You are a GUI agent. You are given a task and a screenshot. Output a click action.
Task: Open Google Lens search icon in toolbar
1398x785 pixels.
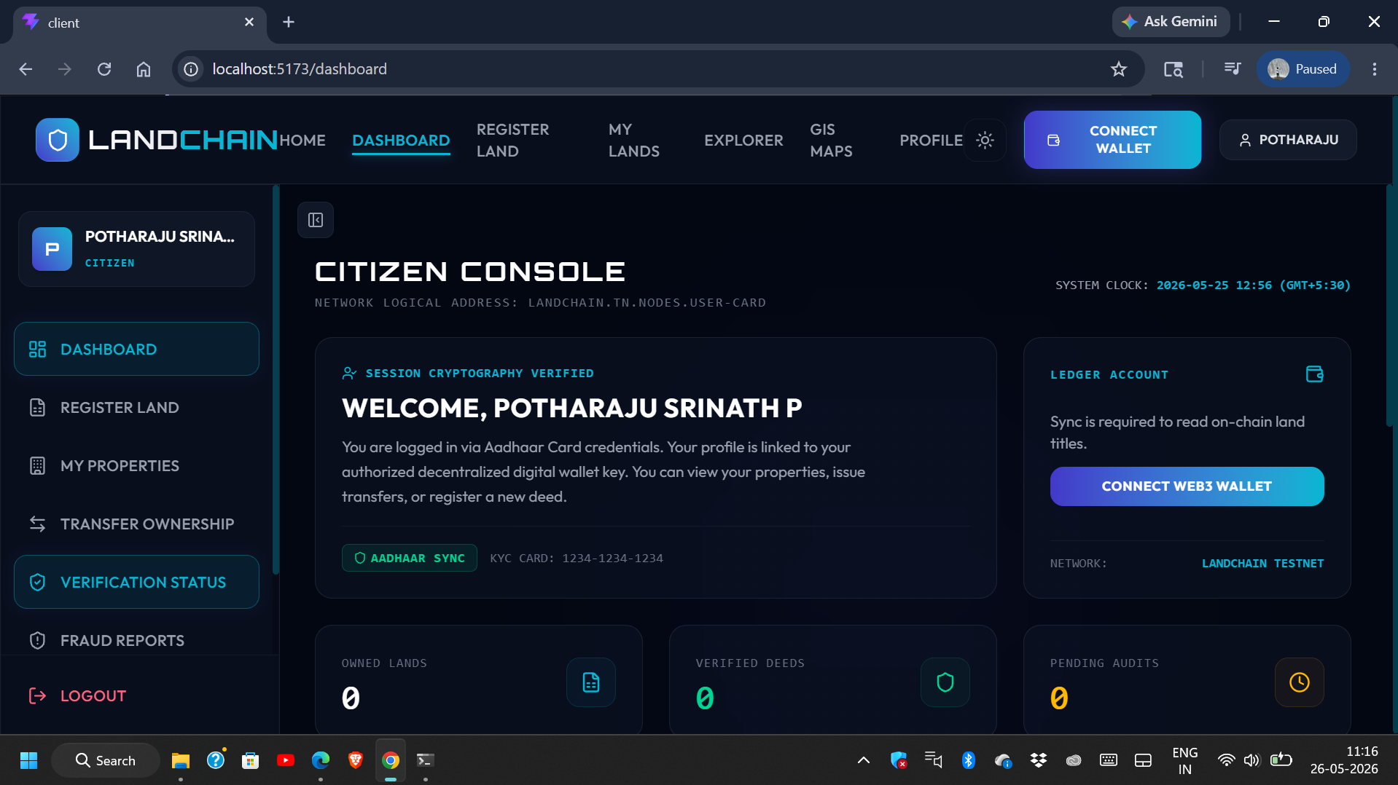coord(1173,69)
